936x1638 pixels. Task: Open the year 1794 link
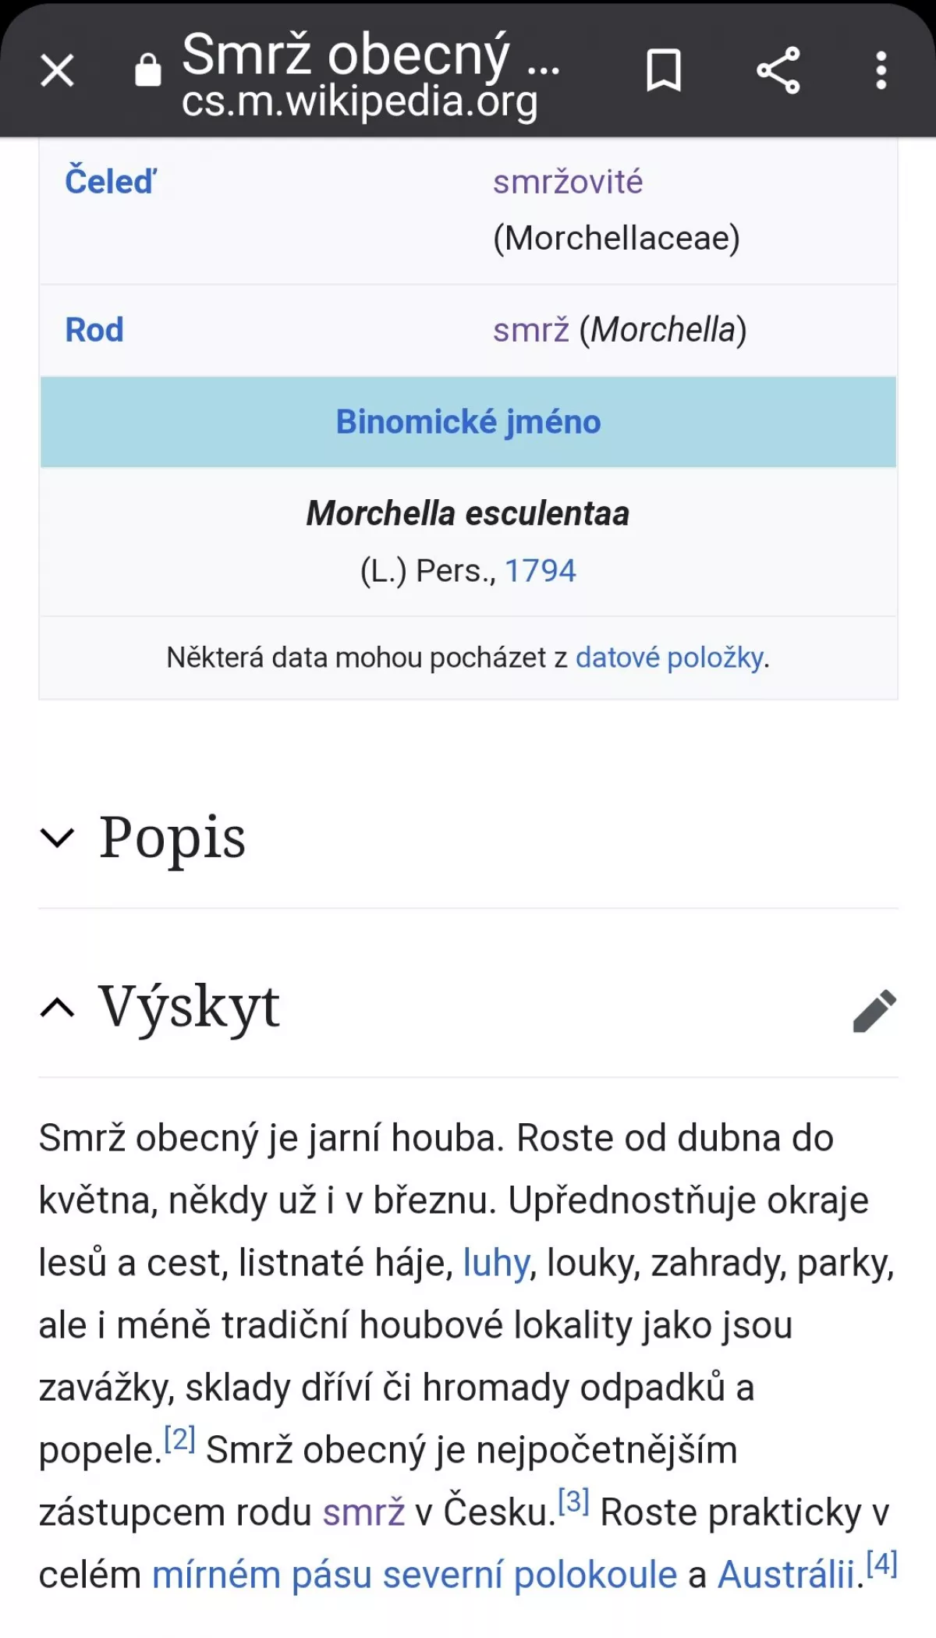tap(541, 571)
